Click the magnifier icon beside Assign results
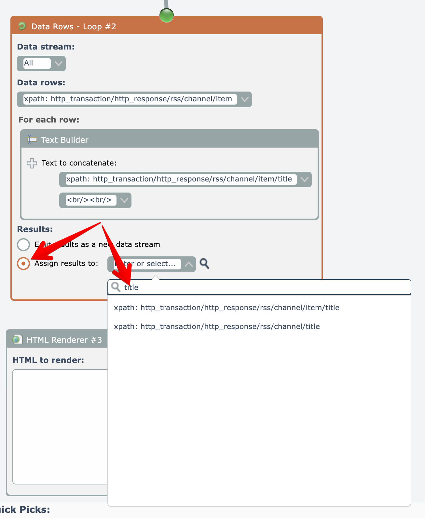425x518 pixels. click(x=204, y=264)
